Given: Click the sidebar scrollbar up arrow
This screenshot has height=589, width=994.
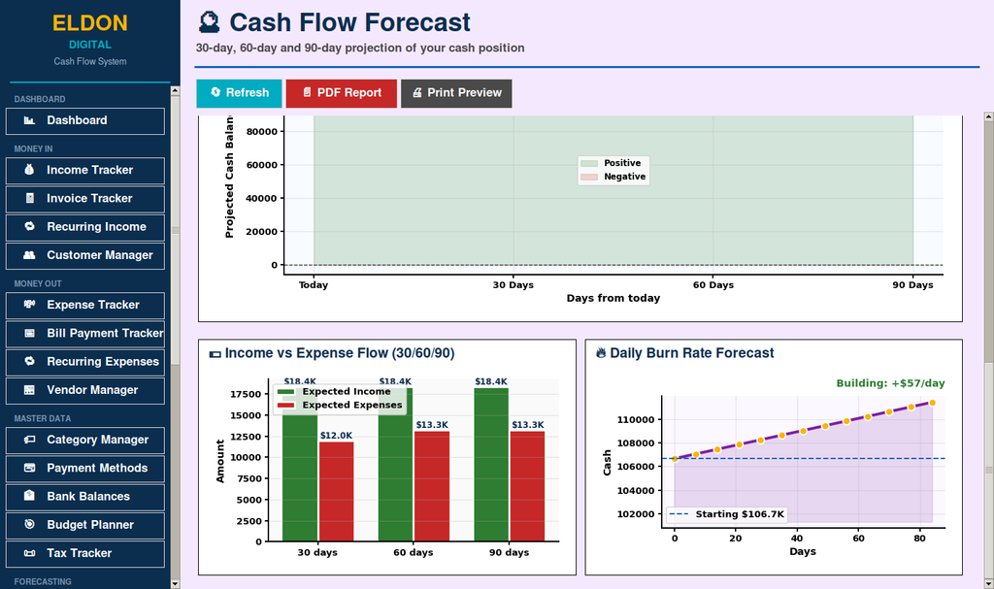Looking at the screenshot, I should point(175,90).
